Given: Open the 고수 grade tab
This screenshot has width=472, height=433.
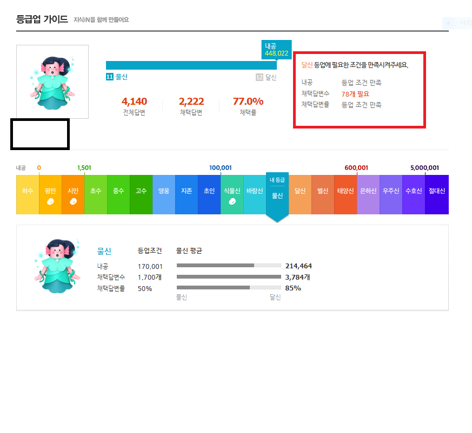Looking at the screenshot, I should [x=141, y=194].
